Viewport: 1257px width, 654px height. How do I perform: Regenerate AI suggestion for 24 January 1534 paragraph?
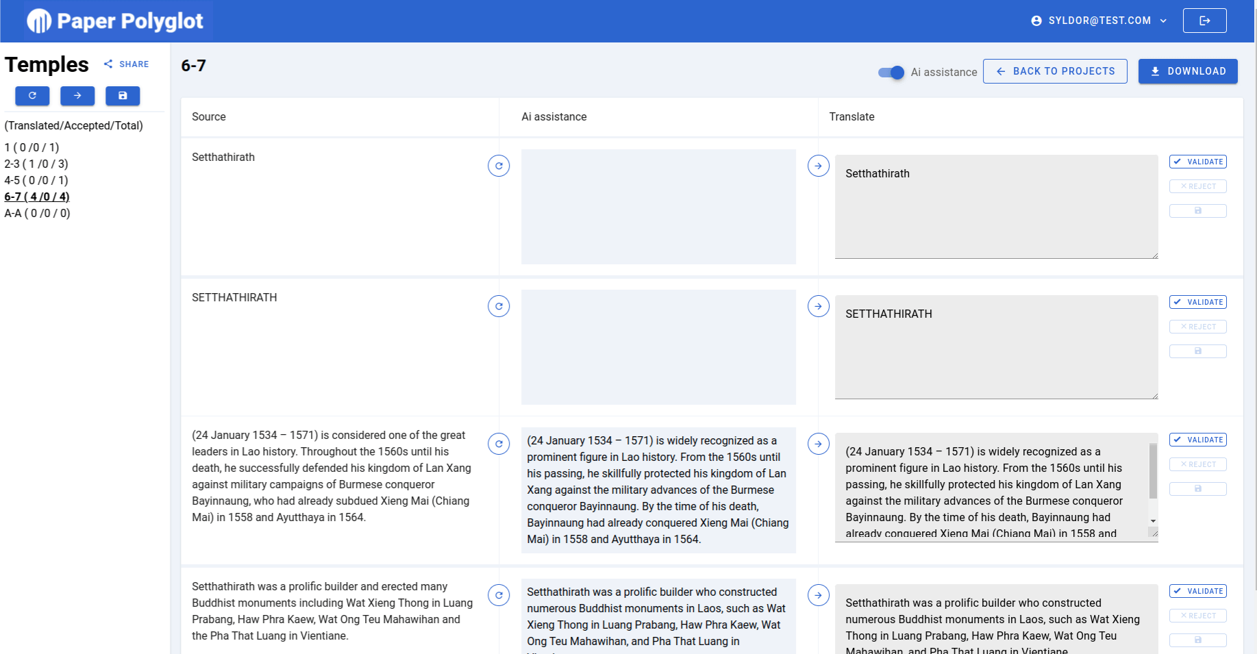tap(499, 444)
